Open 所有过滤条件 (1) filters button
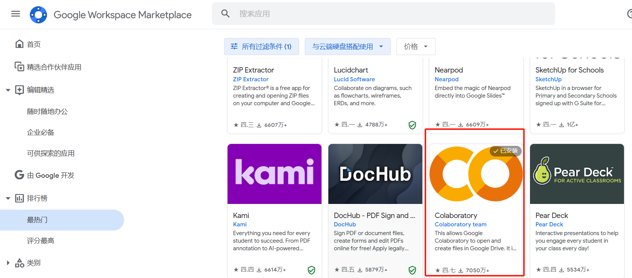This screenshot has width=632, height=278. [261, 46]
